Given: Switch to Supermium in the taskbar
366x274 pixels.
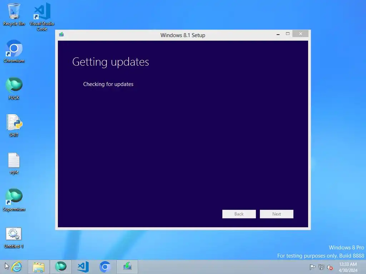Looking at the screenshot, I should click(61, 267).
